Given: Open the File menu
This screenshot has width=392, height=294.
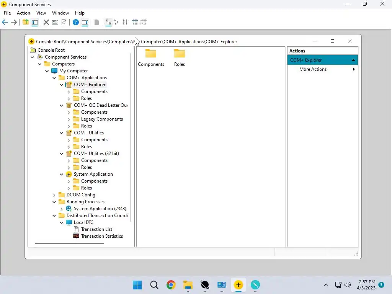Looking at the screenshot, I should pos(7,13).
